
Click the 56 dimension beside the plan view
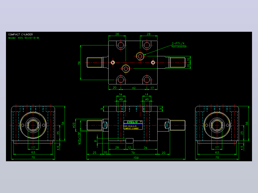79,63
